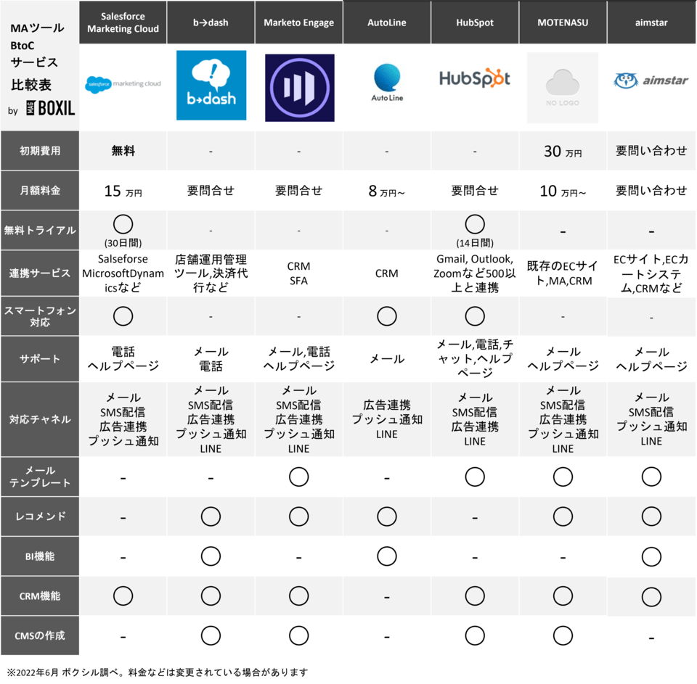Viewport: 697px width, 684px height.
Task: Toggle b→dash's BI機能 circle mark
Action: pyautogui.click(x=211, y=556)
